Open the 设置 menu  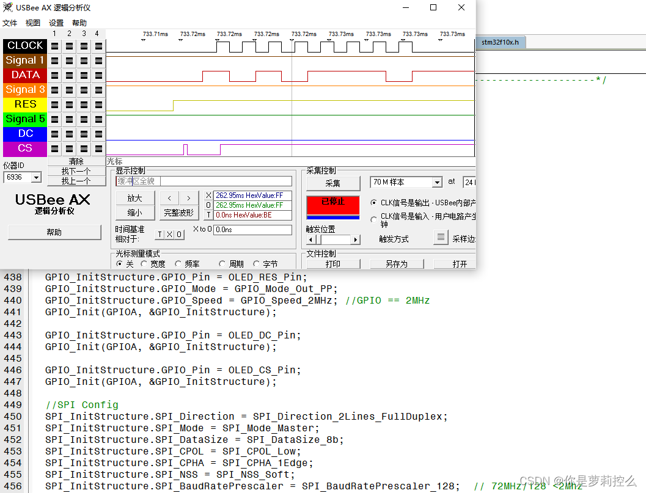click(x=56, y=23)
